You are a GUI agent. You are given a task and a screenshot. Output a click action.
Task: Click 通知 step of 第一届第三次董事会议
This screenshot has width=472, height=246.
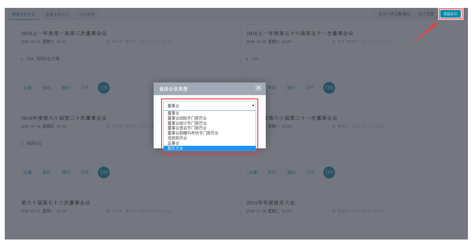tap(66, 88)
